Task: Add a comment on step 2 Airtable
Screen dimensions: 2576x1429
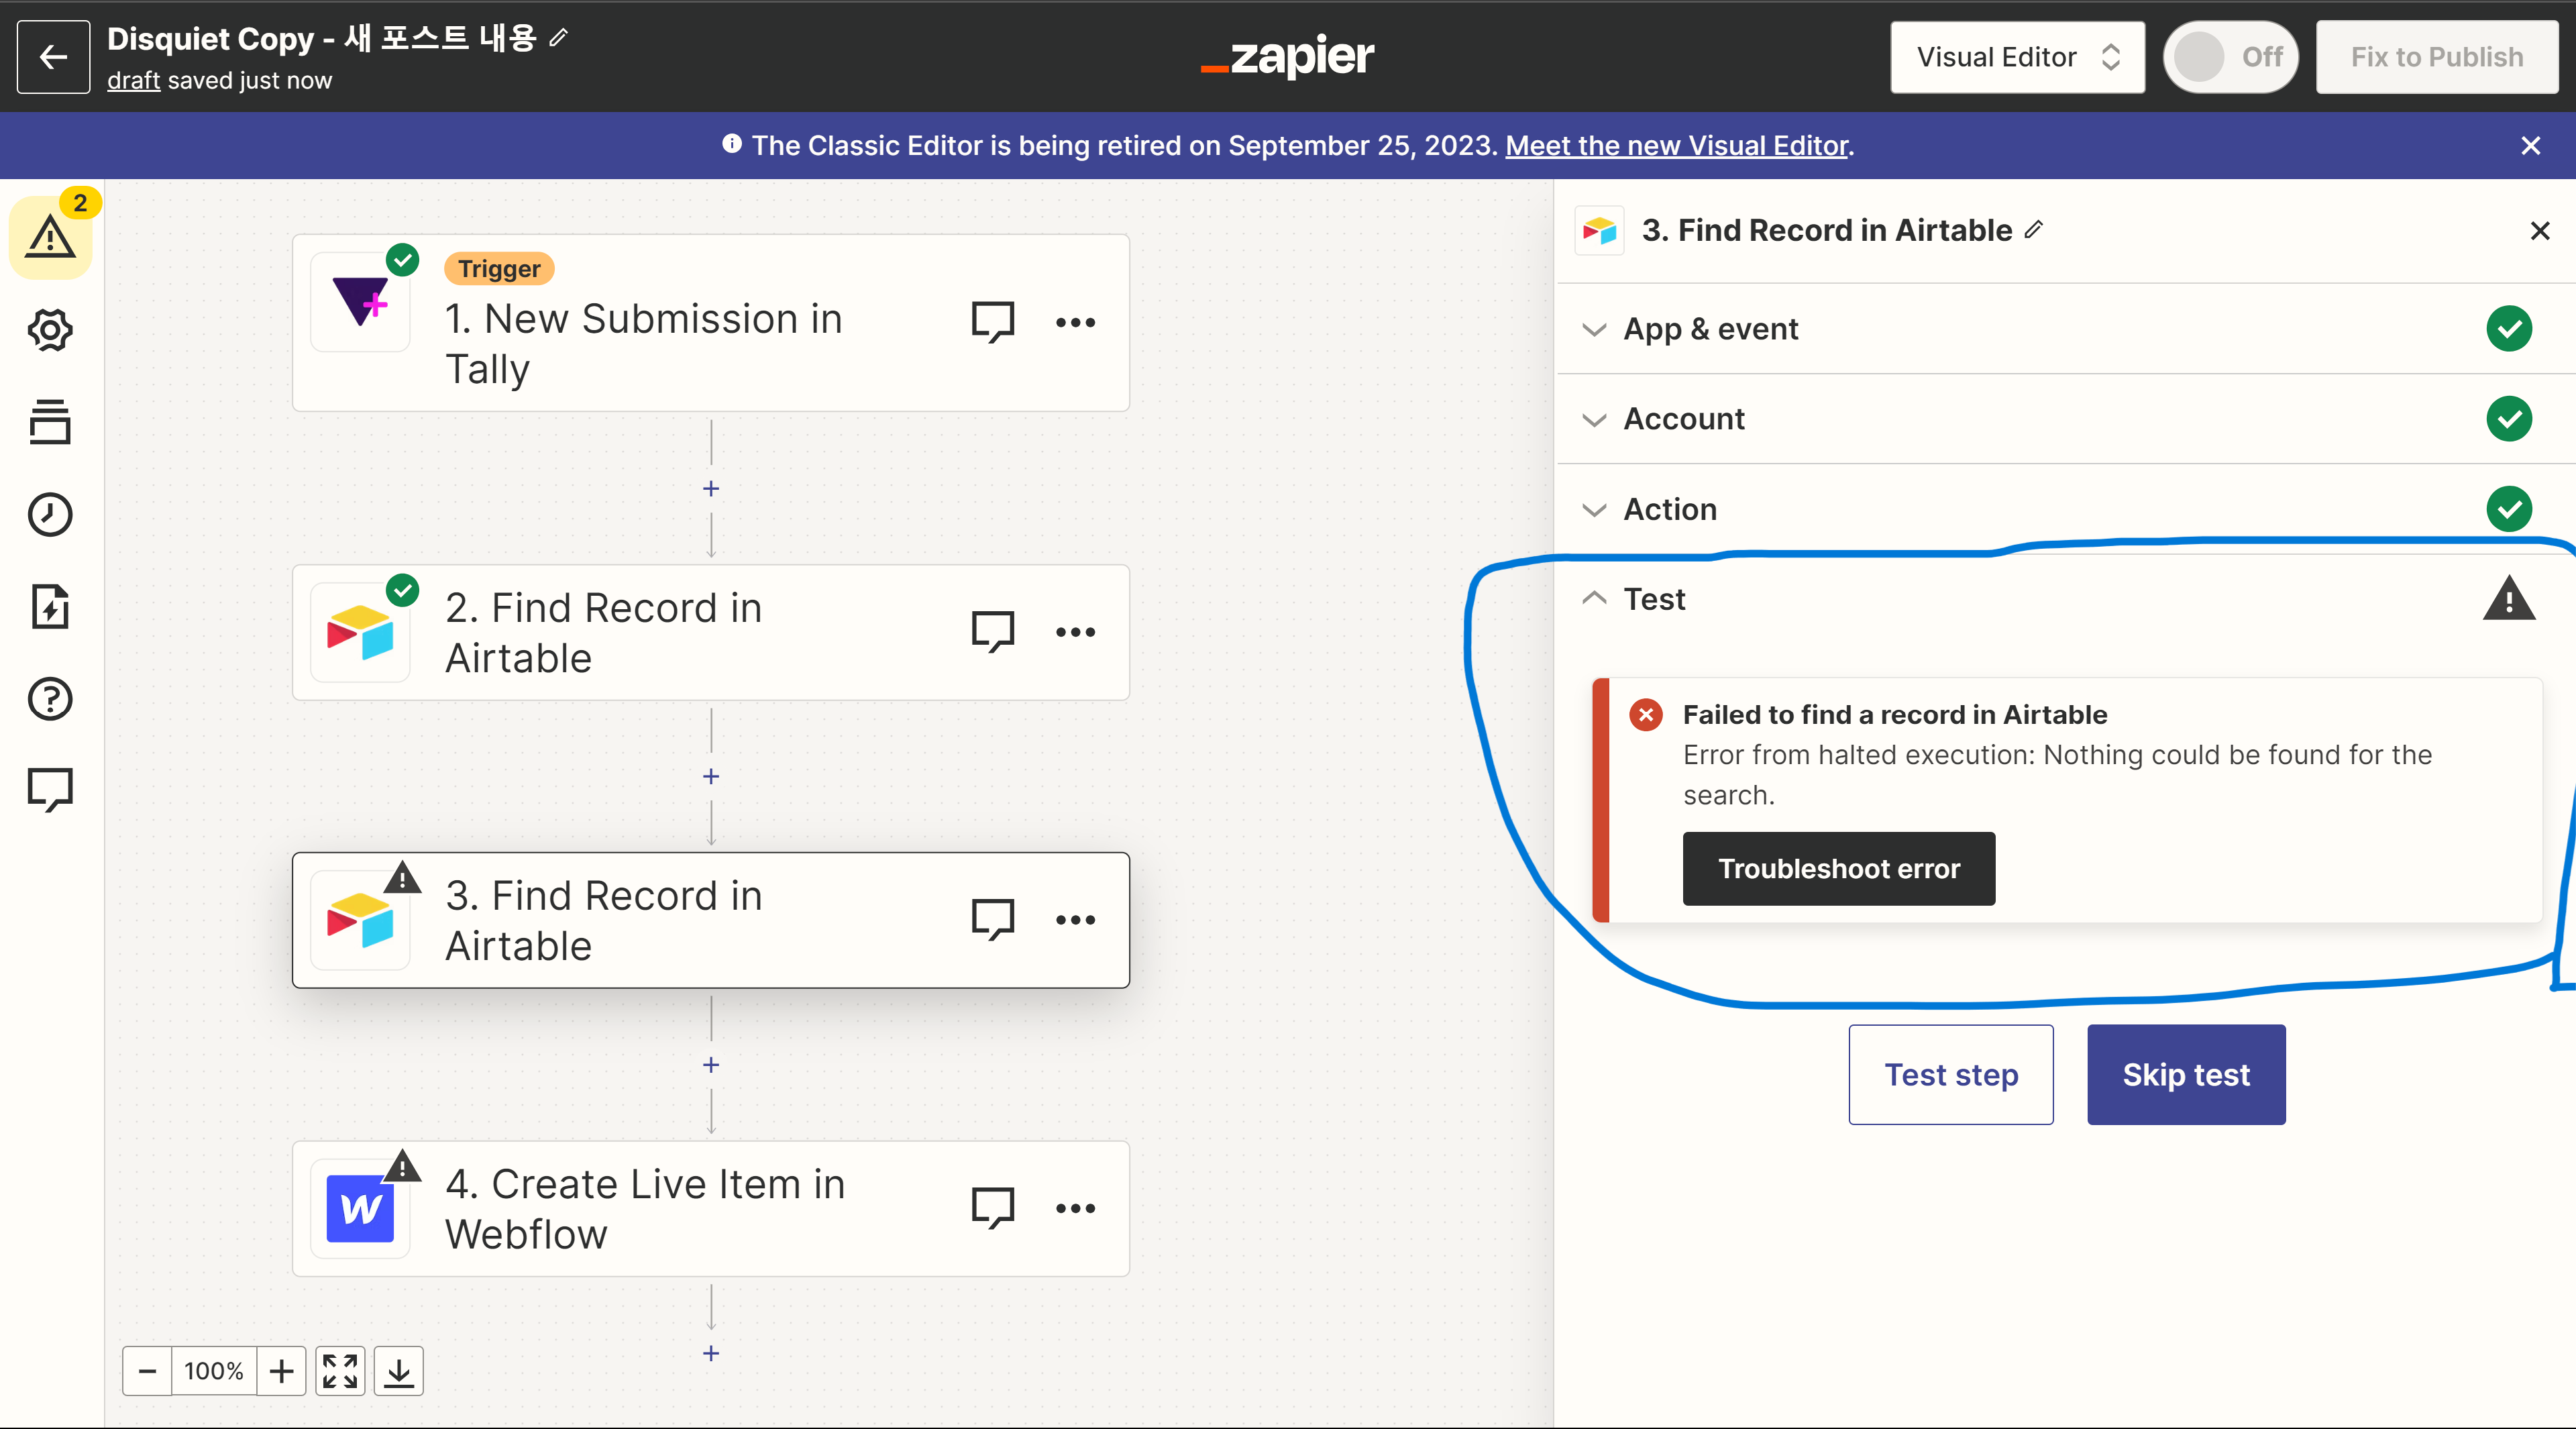Action: [992, 632]
